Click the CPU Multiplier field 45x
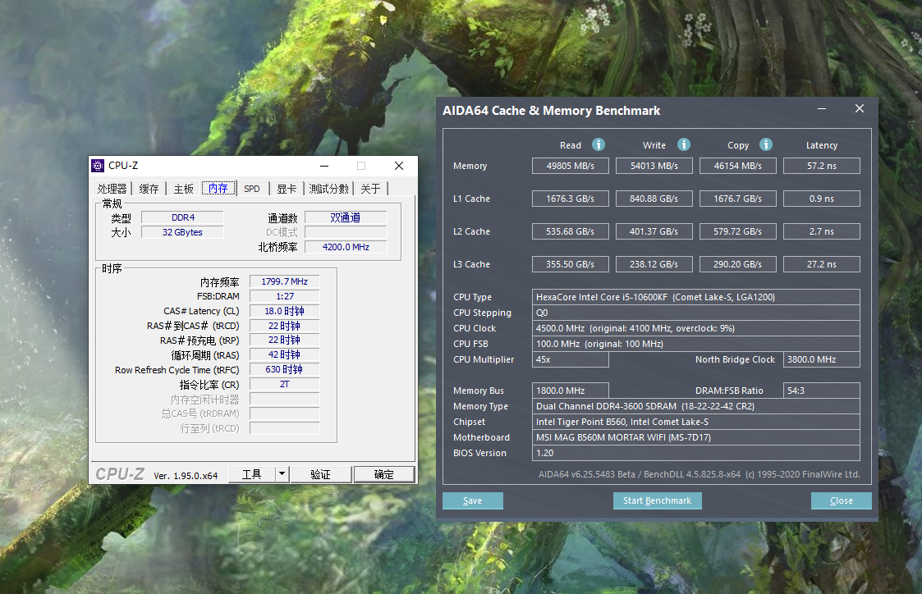Screen dimensions: 922x594 click(x=571, y=359)
